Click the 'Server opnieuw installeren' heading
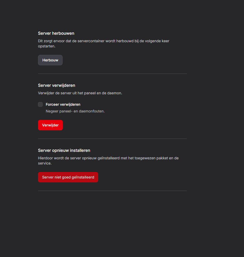The height and width of the screenshot is (257, 244). 64,150
